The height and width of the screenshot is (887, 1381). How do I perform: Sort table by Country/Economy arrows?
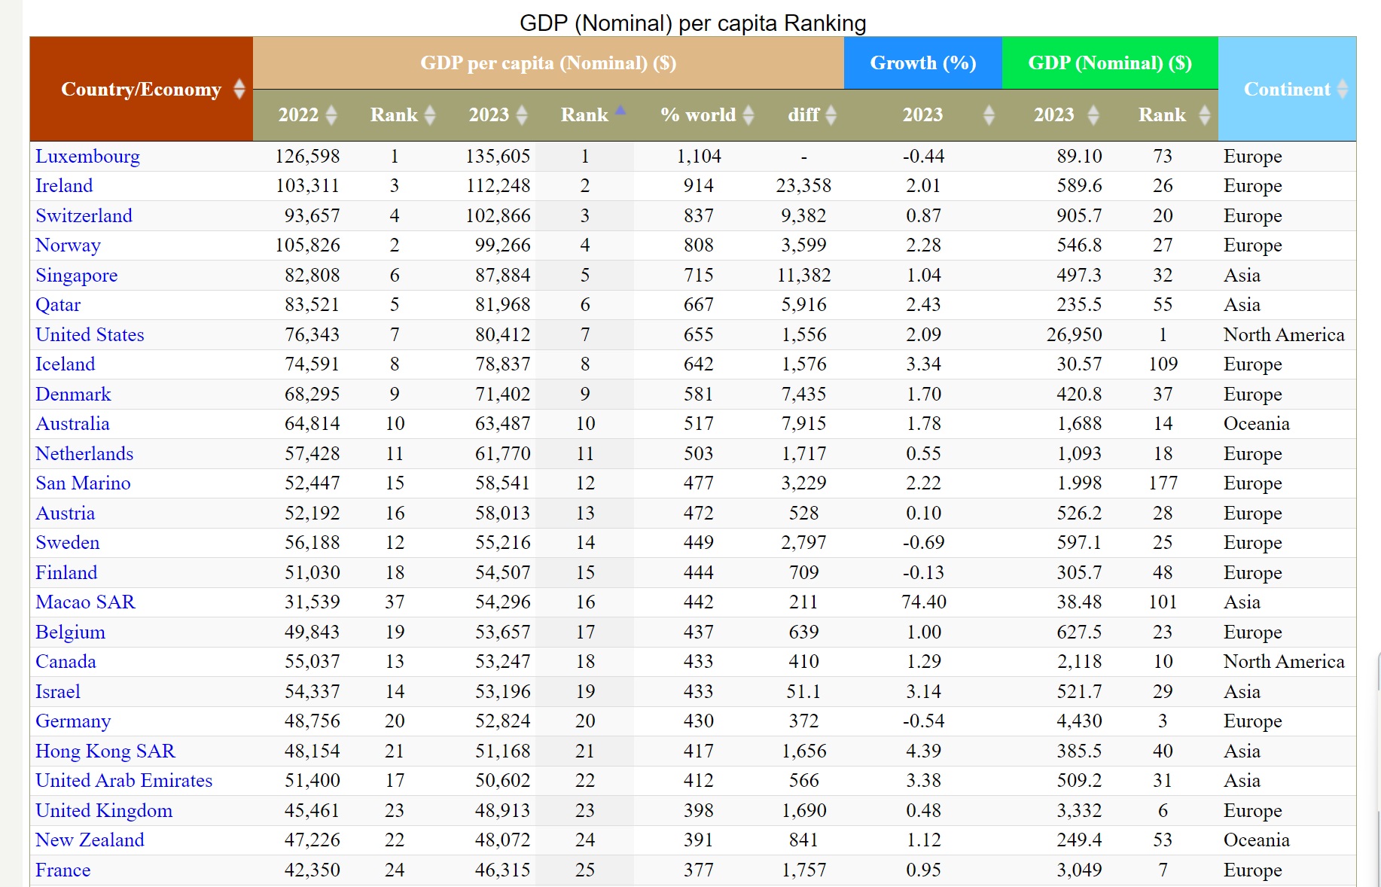(239, 89)
